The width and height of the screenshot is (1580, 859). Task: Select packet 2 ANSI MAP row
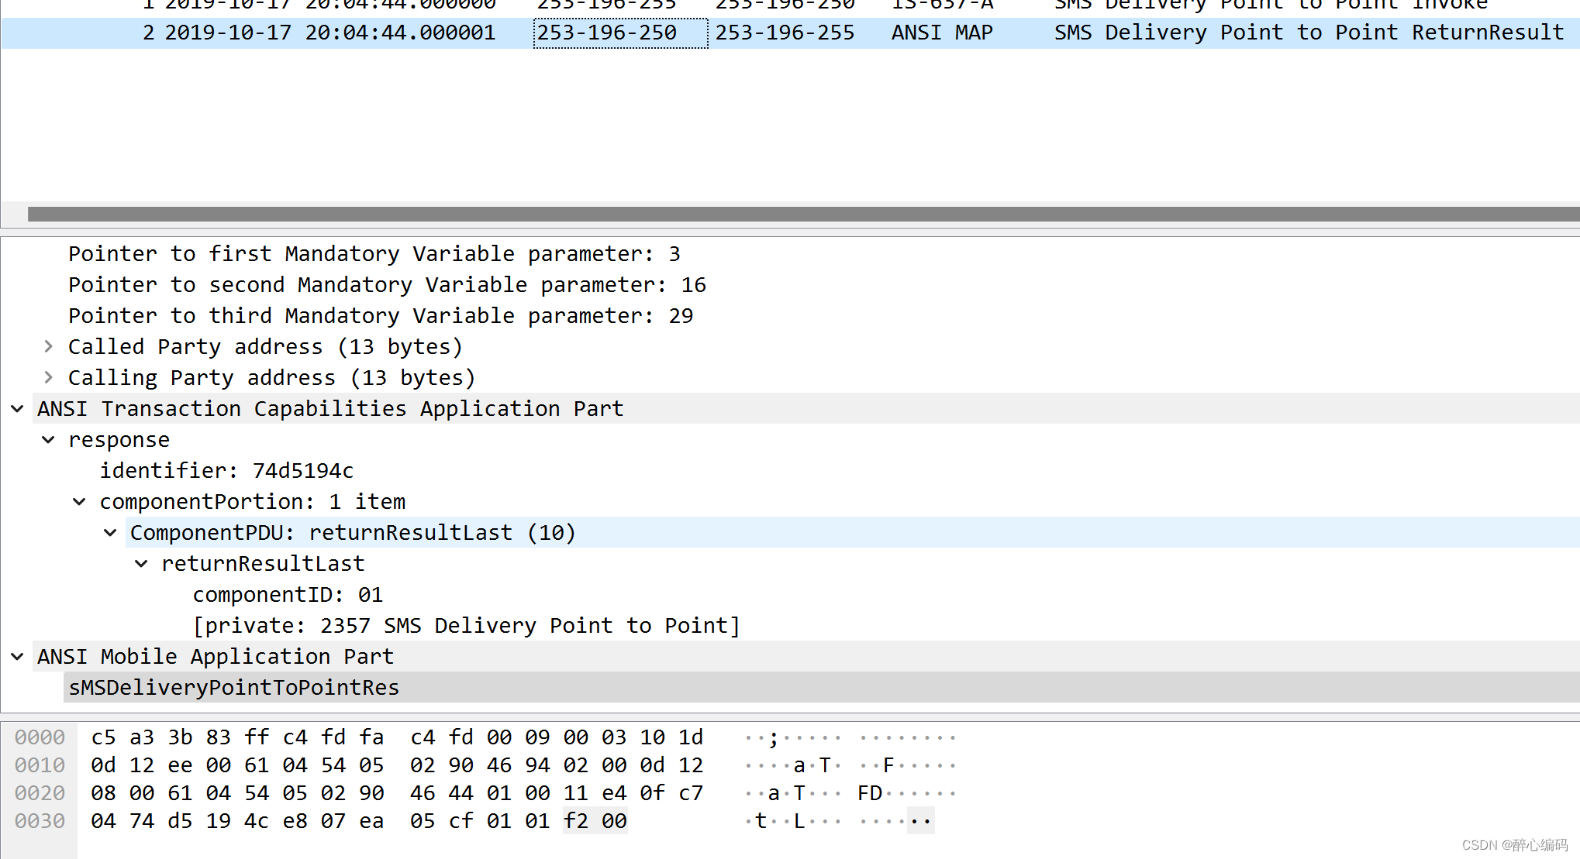point(790,33)
